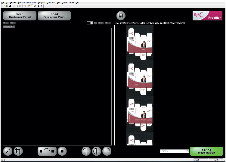The width and height of the screenshot is (226, 162).
Task: Open the Edit menu
Action: [7, 3]
